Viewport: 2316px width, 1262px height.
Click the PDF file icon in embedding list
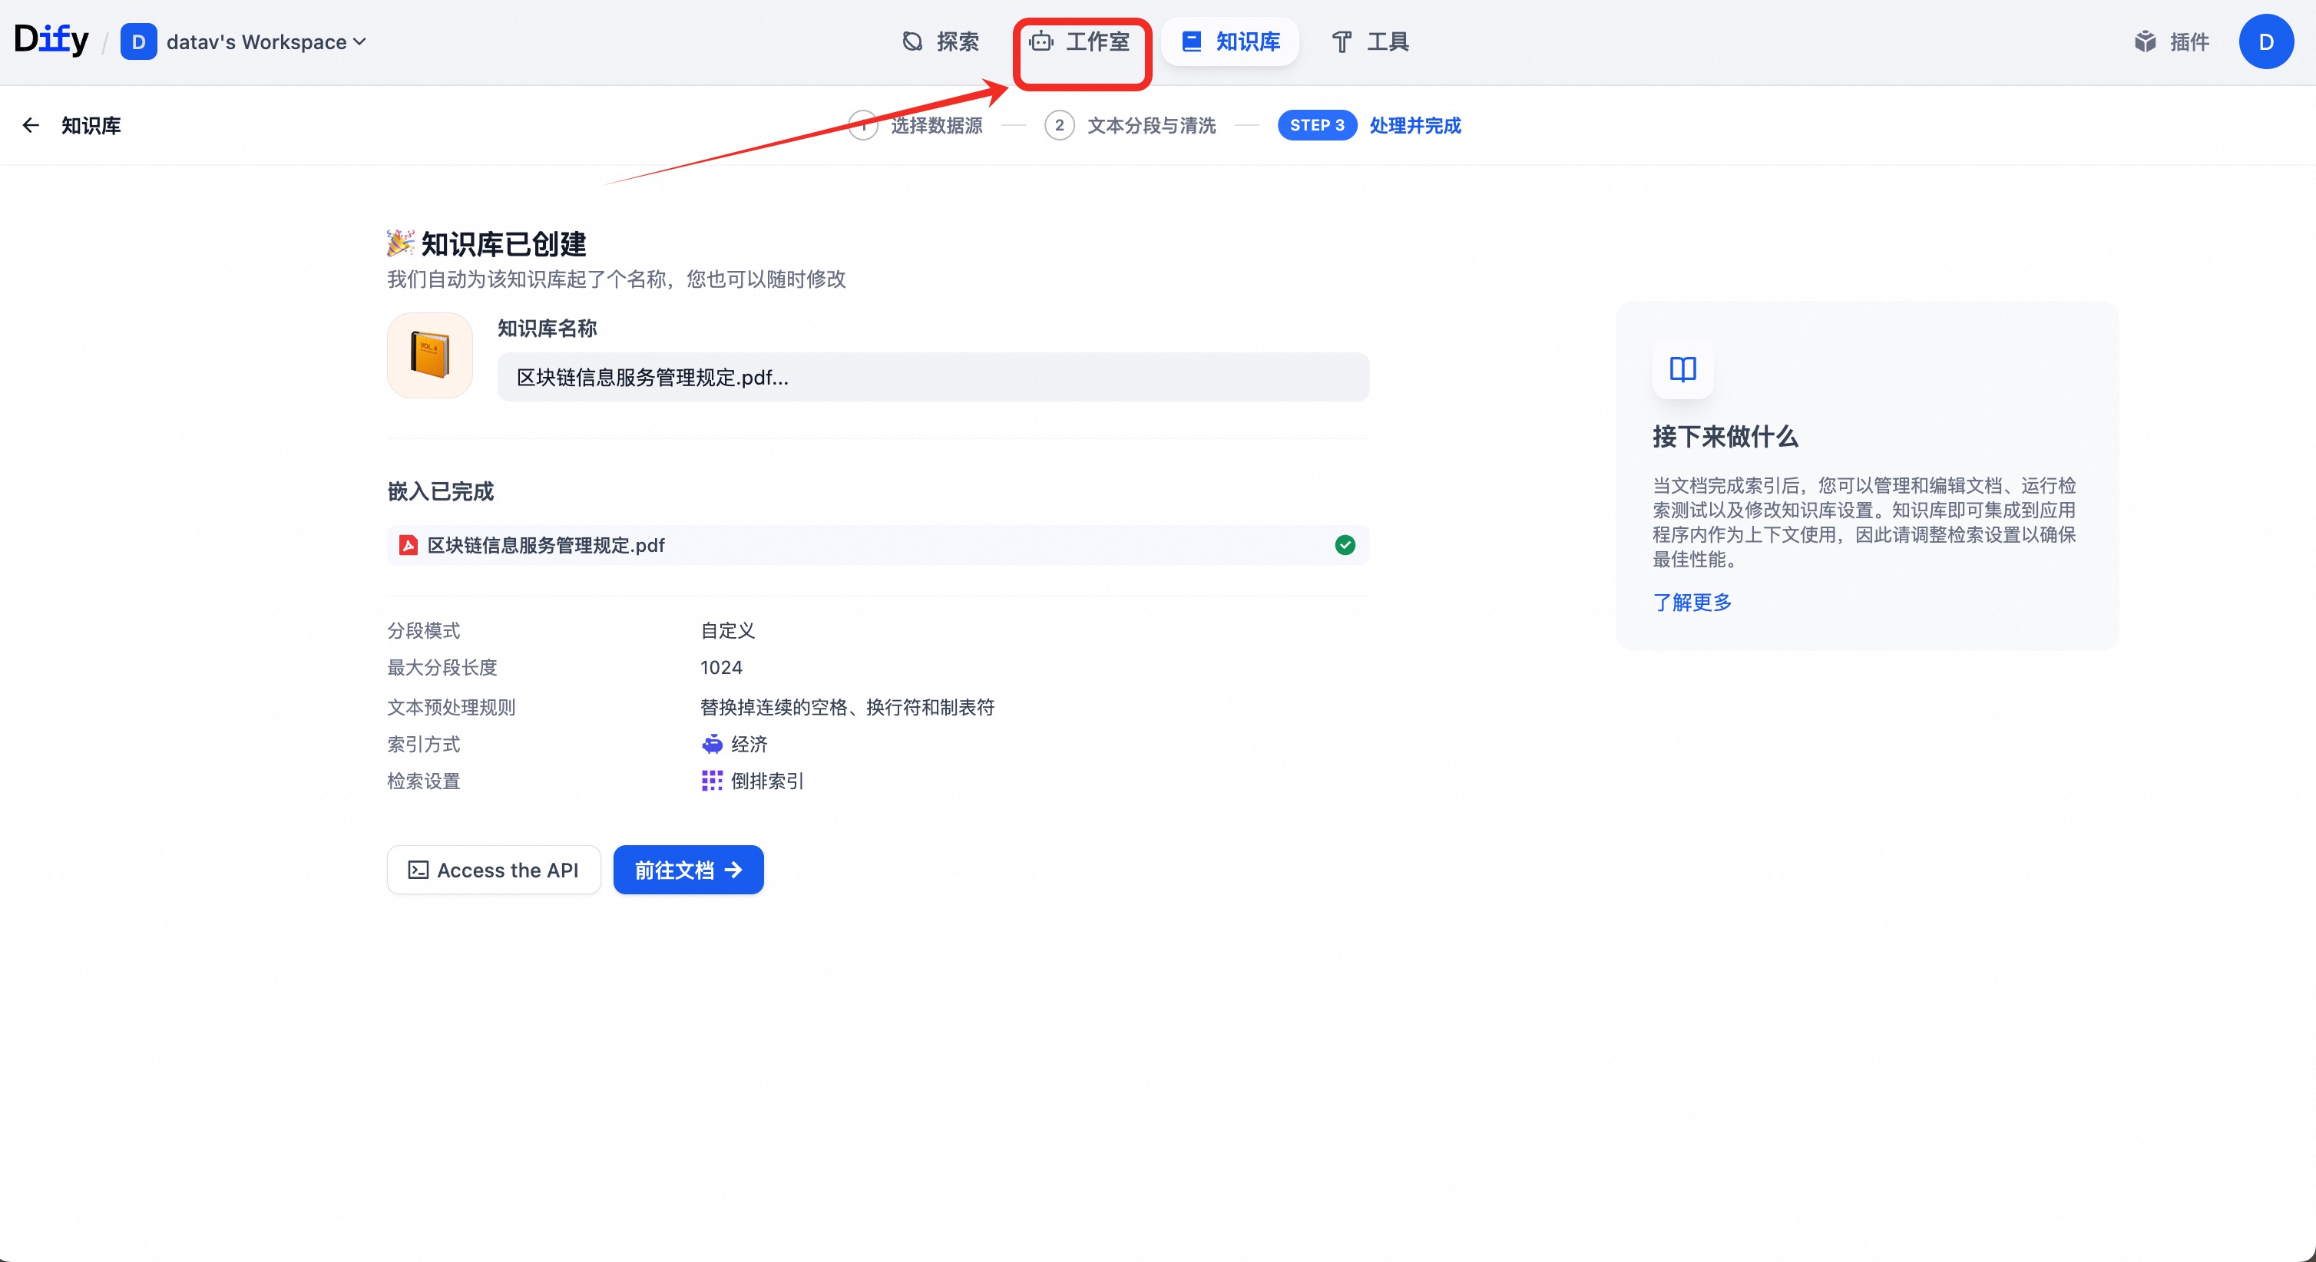[409, 546]
